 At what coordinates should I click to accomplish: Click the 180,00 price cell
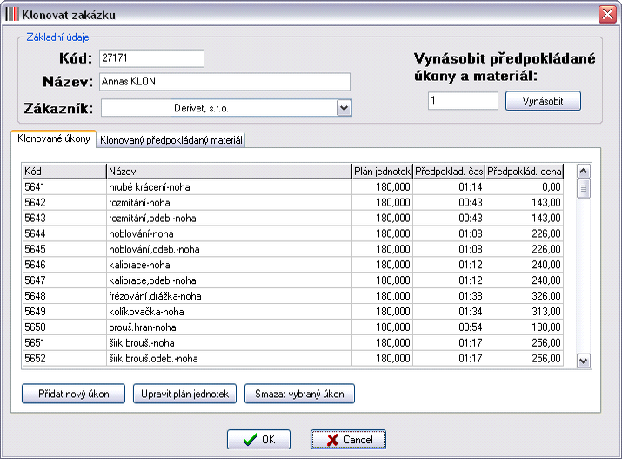click(x=524, y=327)
